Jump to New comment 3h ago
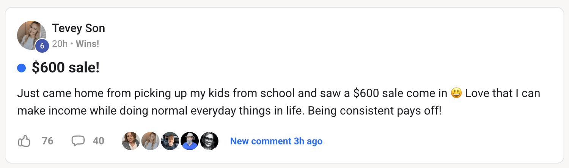The height and width of the screenshot is (168, 569). (276, 141)
